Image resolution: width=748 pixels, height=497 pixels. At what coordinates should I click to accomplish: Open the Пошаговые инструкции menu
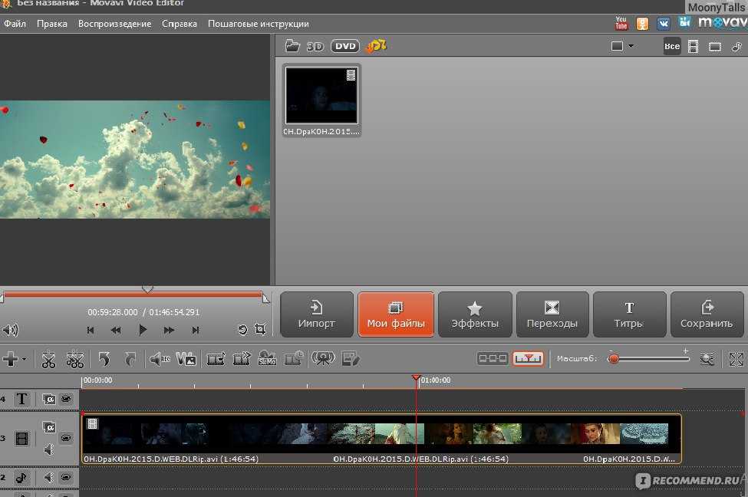(258, 24)
